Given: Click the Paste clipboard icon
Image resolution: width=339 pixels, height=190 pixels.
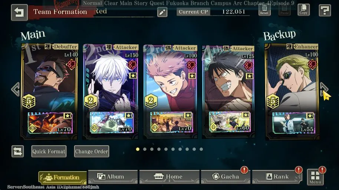Looking at the screenshot, I should 284,10.
